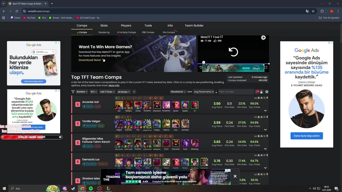The image size is (342, 192).
Task: Click Seraphine champion icon
Action: pos(166,105)
